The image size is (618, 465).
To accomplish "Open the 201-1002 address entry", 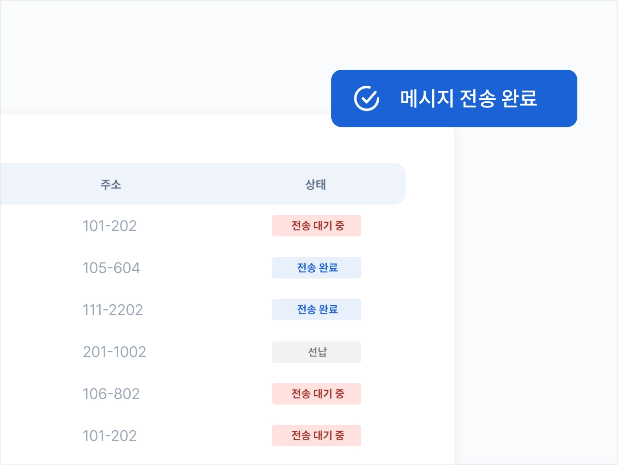I will (x=114, y=352).
